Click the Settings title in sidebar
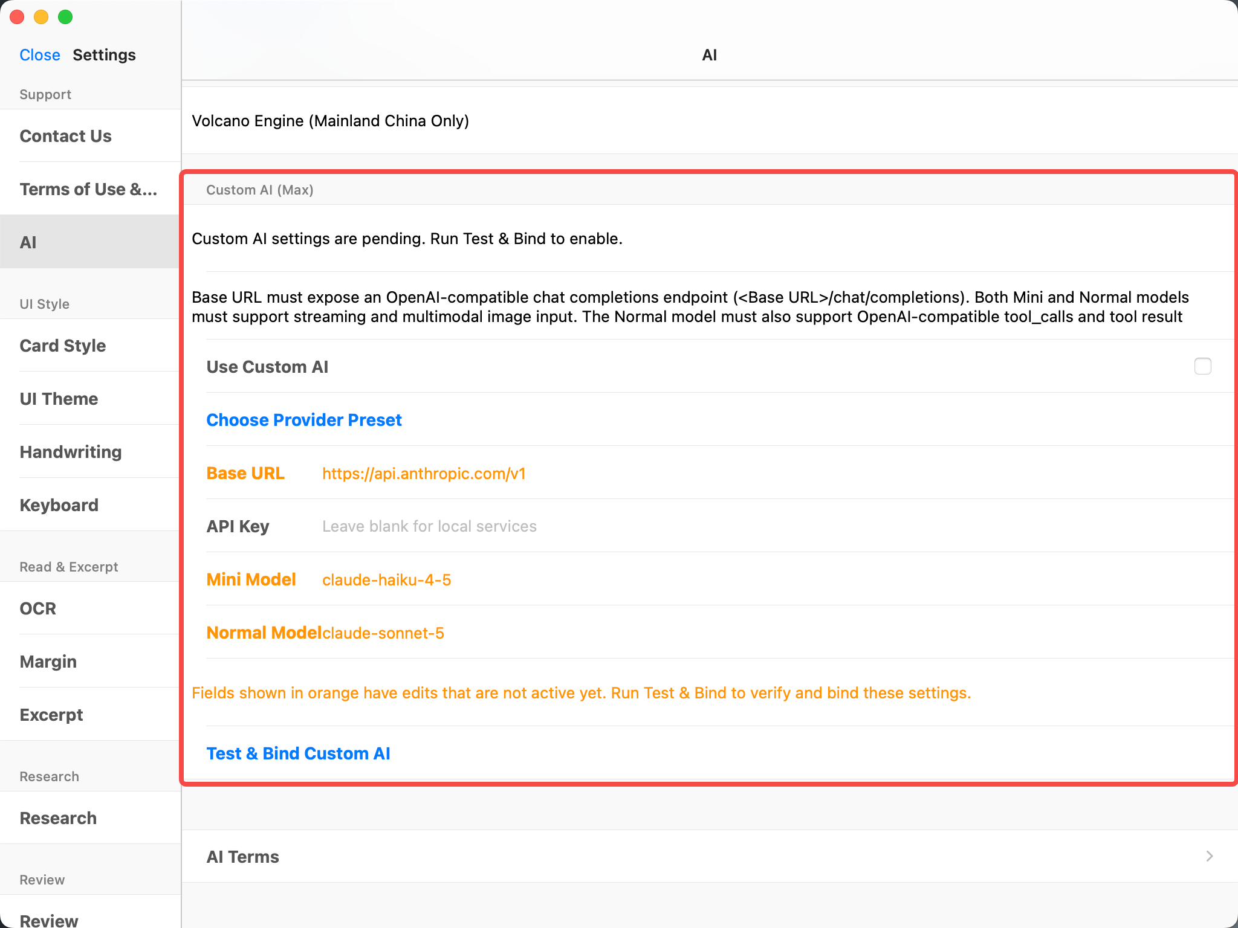This screenshot has height=928, width=1238. click(104, 55)
